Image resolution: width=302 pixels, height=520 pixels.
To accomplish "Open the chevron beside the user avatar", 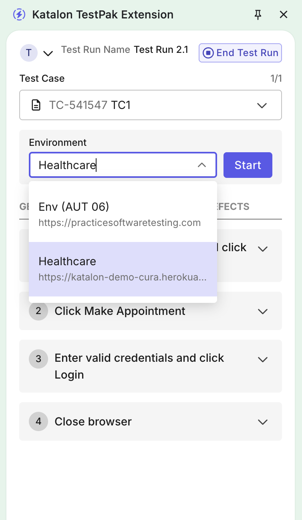I will (x=48, y=53).
